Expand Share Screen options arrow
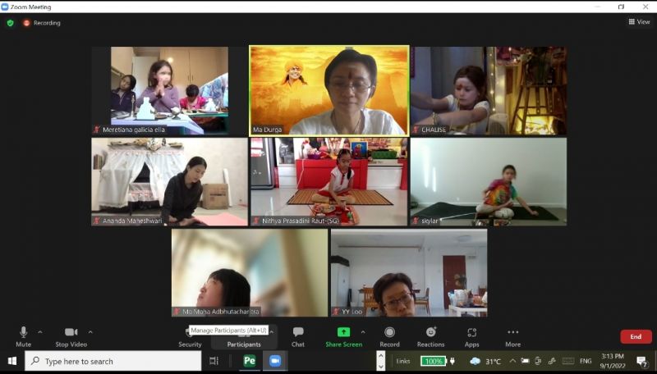This screenshot has width=657, height=374. coord(363,332)
